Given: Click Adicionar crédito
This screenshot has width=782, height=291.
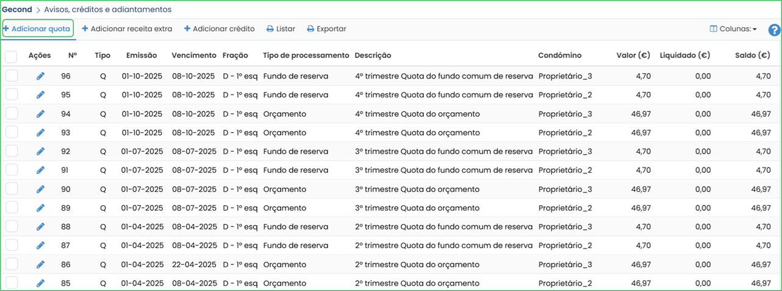Looking at the screenshot, I should click(219, 29).
